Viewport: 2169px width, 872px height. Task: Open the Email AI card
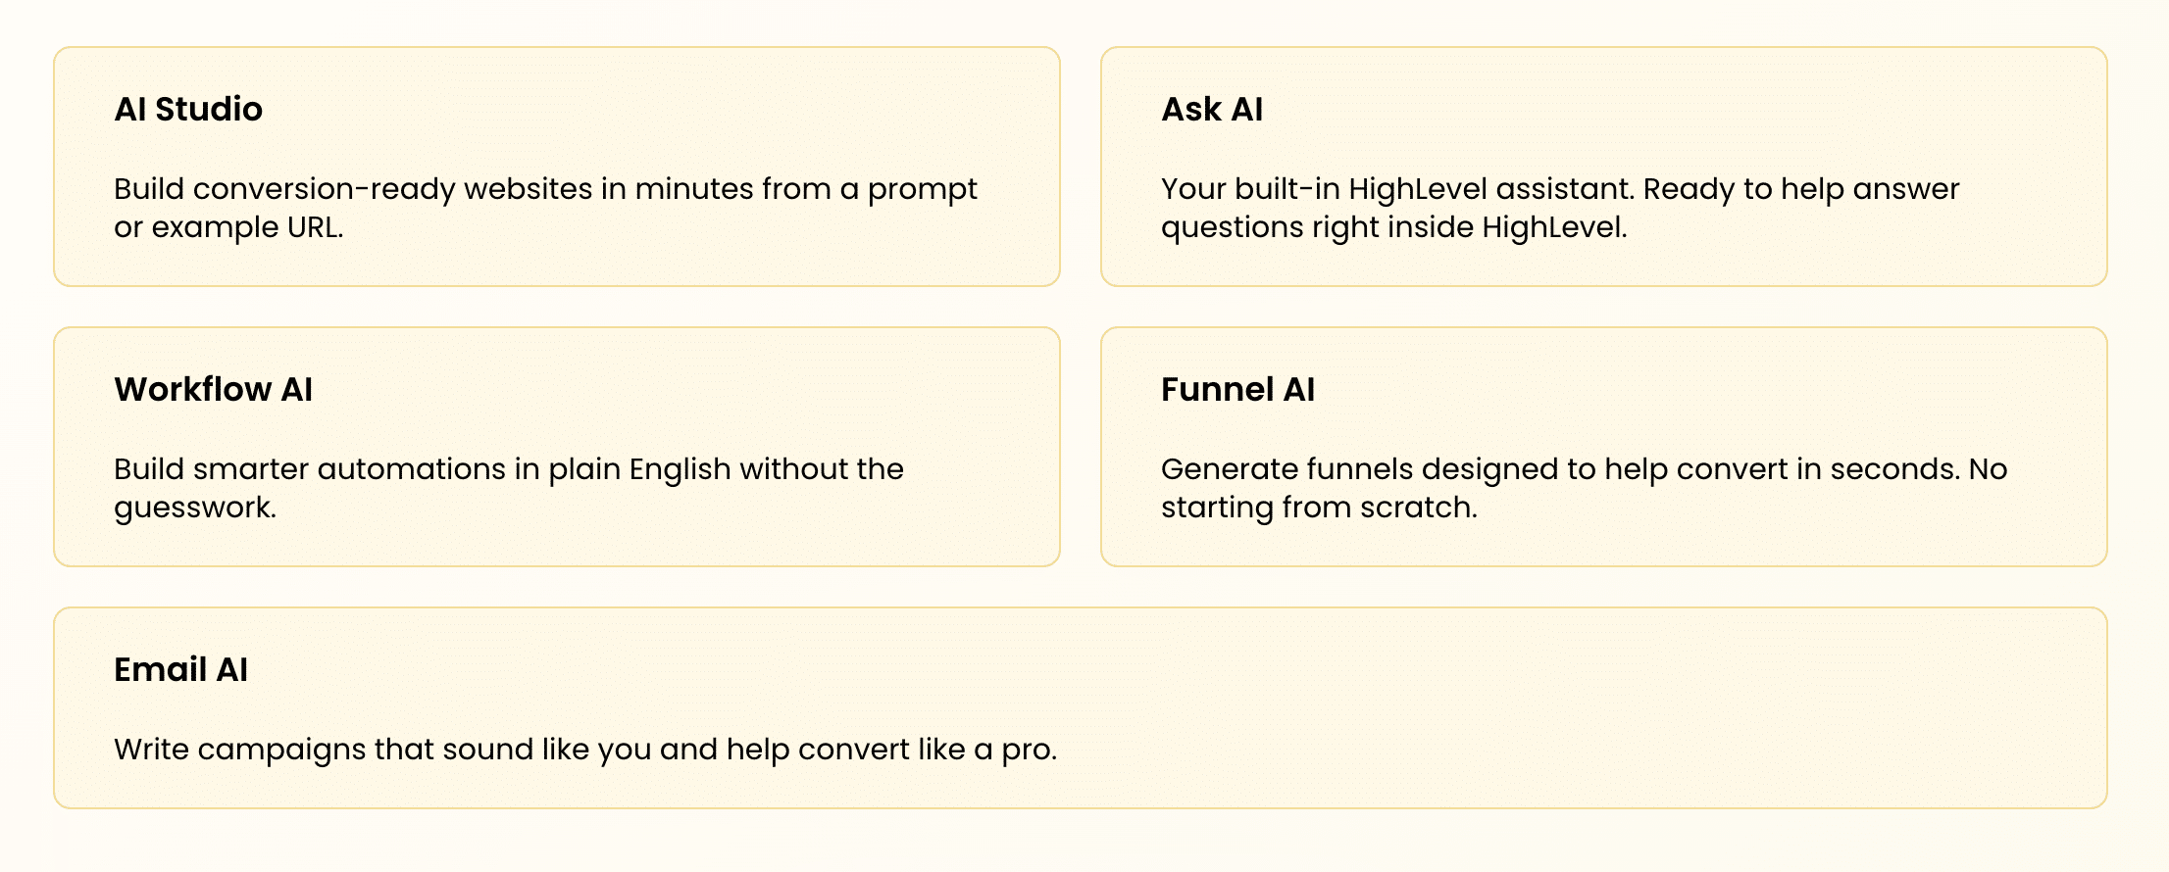pyautogui.click(x=1081, y=707)
